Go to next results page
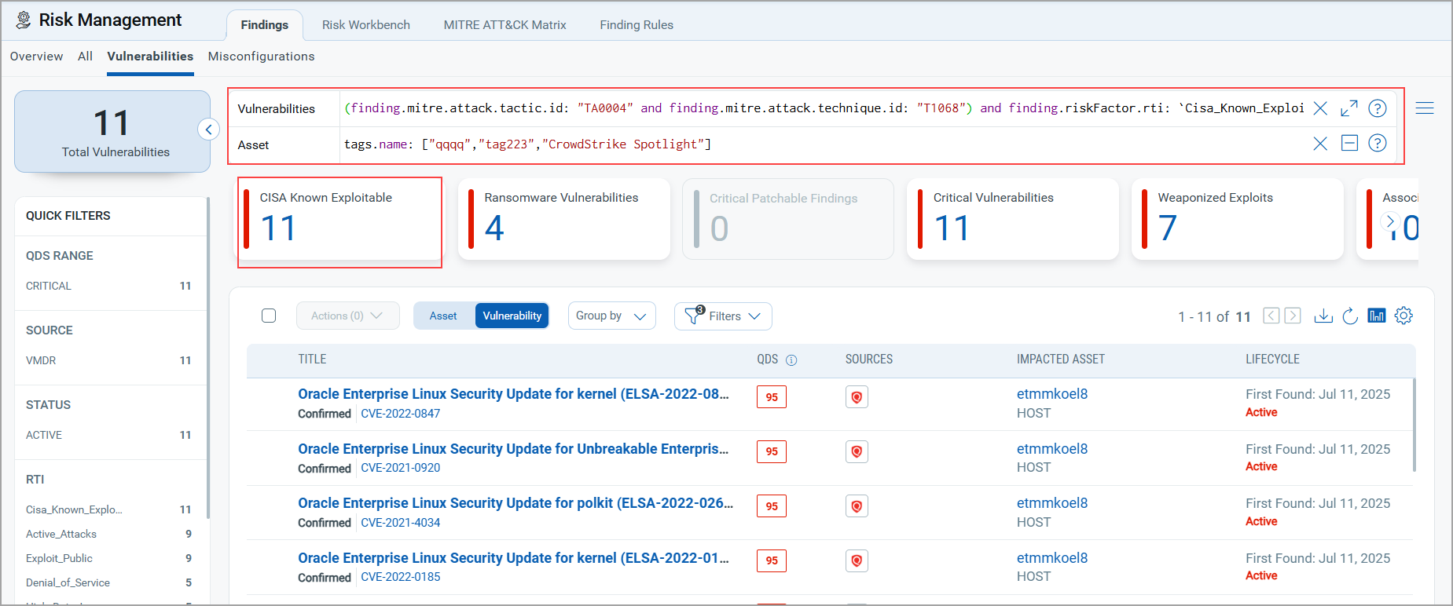1453x606 pixels. 1293,316
